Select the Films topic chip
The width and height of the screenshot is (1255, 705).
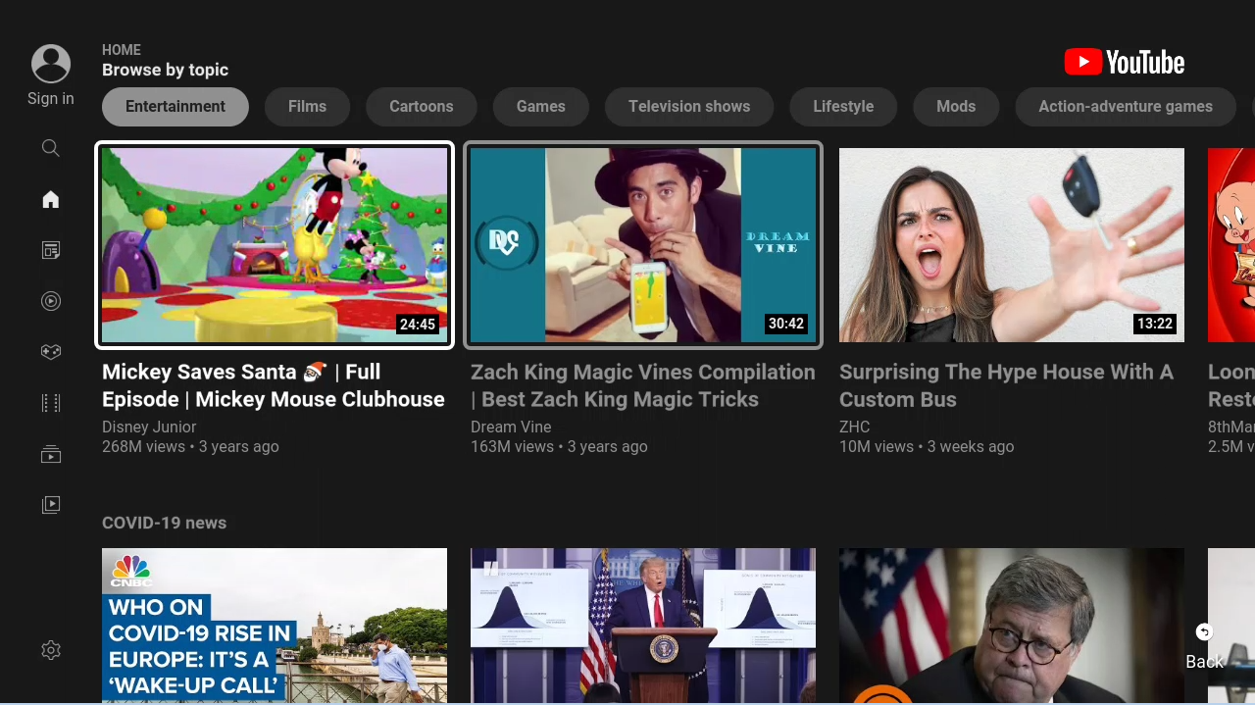click(307, 107)
